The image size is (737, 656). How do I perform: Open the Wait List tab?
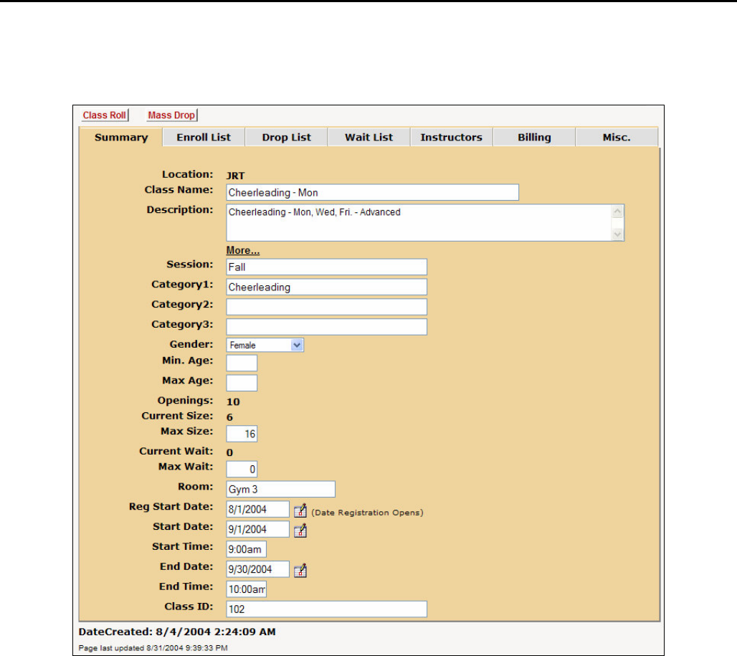click(x=369, y=137)
